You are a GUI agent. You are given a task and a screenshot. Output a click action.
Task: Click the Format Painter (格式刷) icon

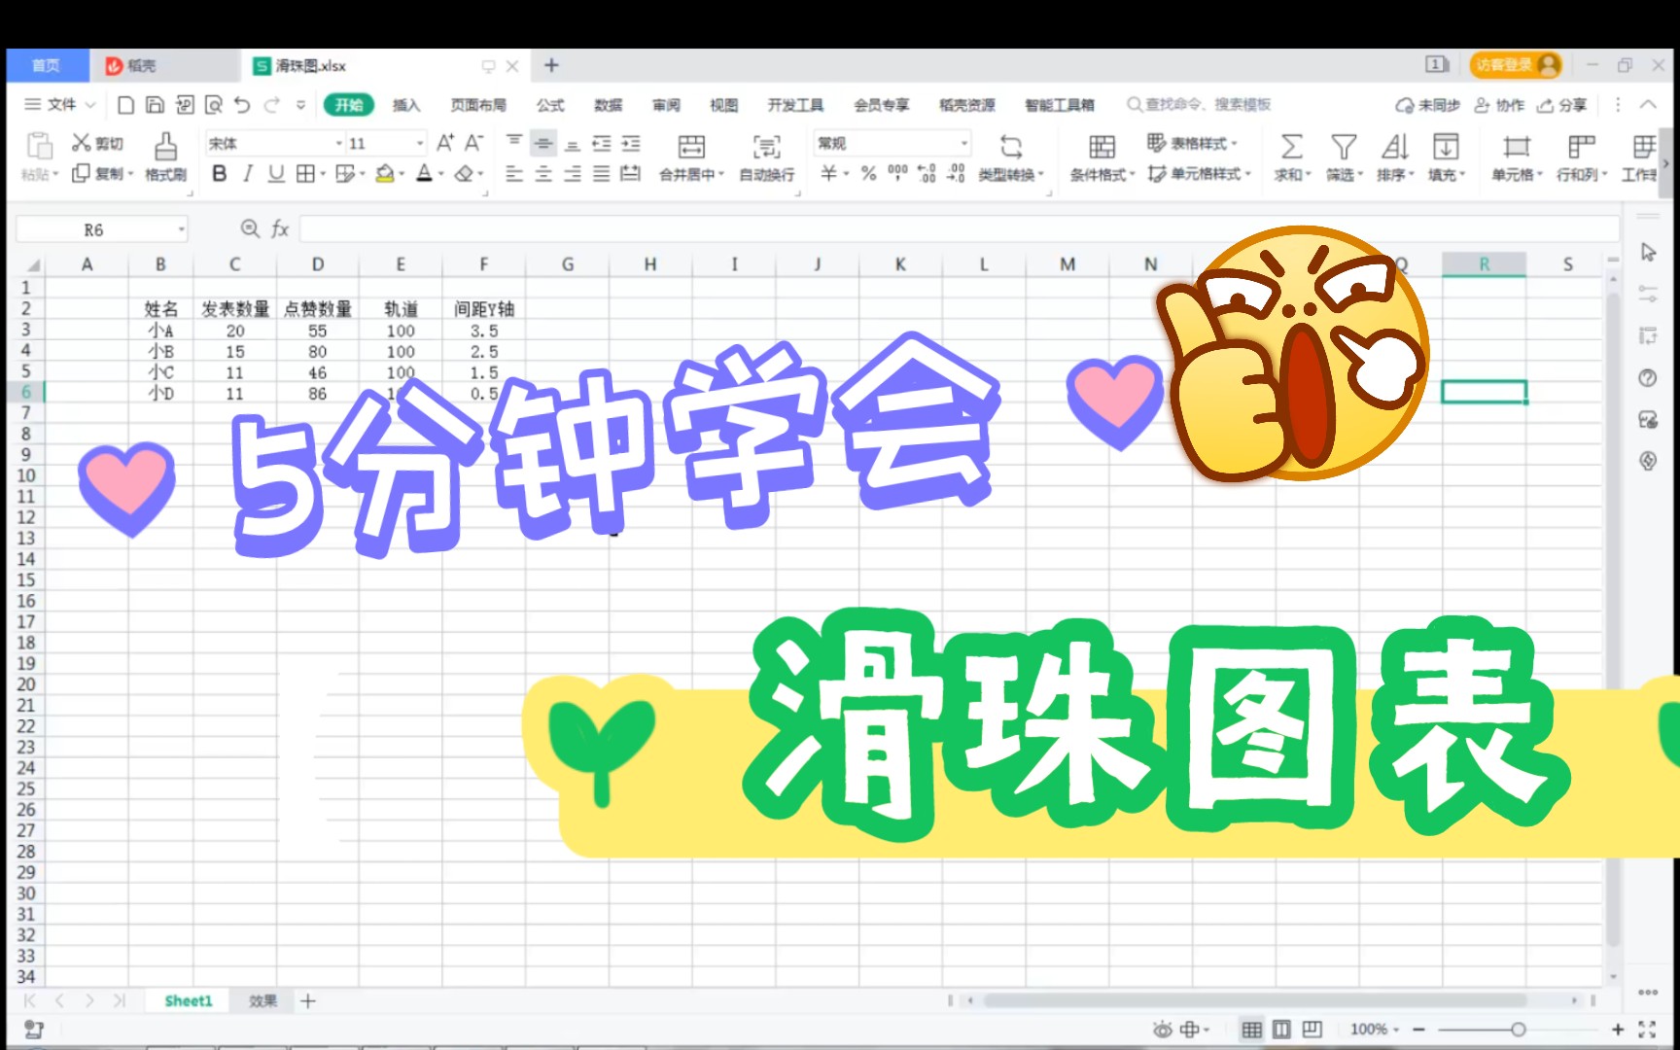click(x=165, y=146)
